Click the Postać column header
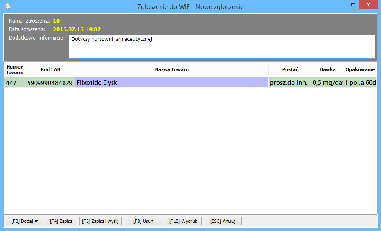 point(290,69)
